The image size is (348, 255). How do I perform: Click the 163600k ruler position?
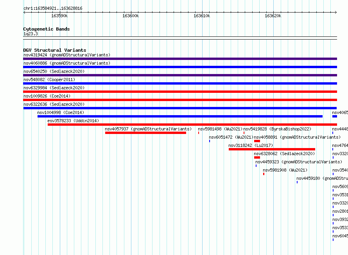point(131,16)
